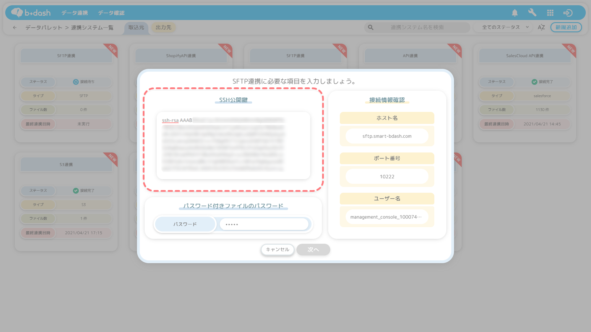Image resolution: width=591 pixels, height=332 pixels.
Task: Open the notifications bell icon
Action: (515, 13)
